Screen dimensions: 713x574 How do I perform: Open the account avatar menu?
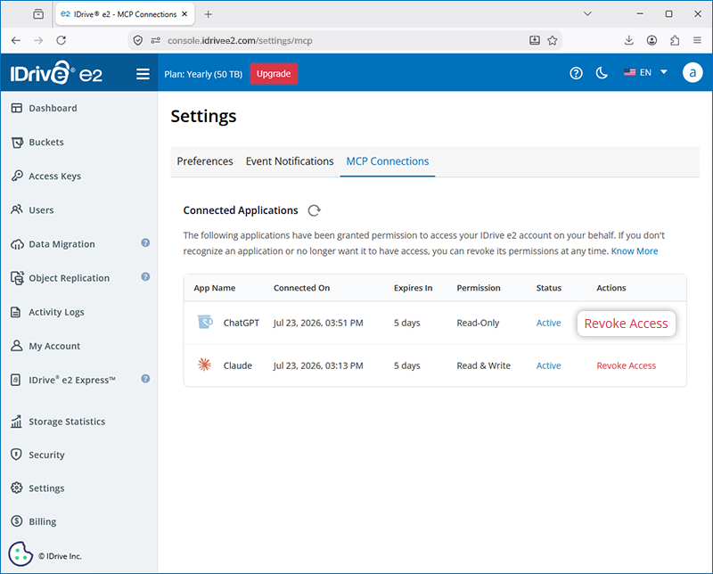pyautogui.click(x=693, y=73)
